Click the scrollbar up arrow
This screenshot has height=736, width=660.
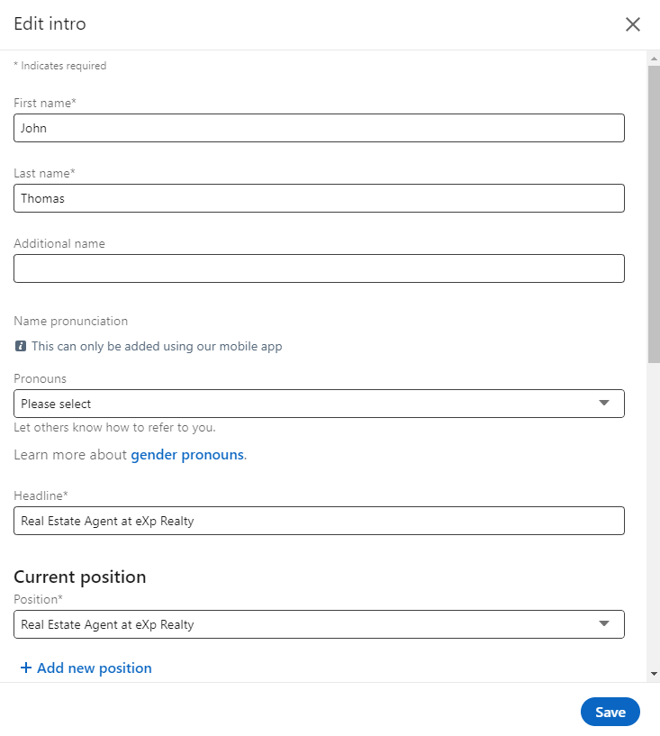click(x=653, y=57)
